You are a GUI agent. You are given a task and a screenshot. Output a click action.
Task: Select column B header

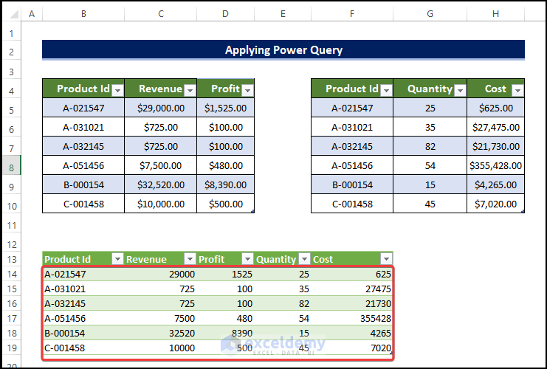pos(83,13)
